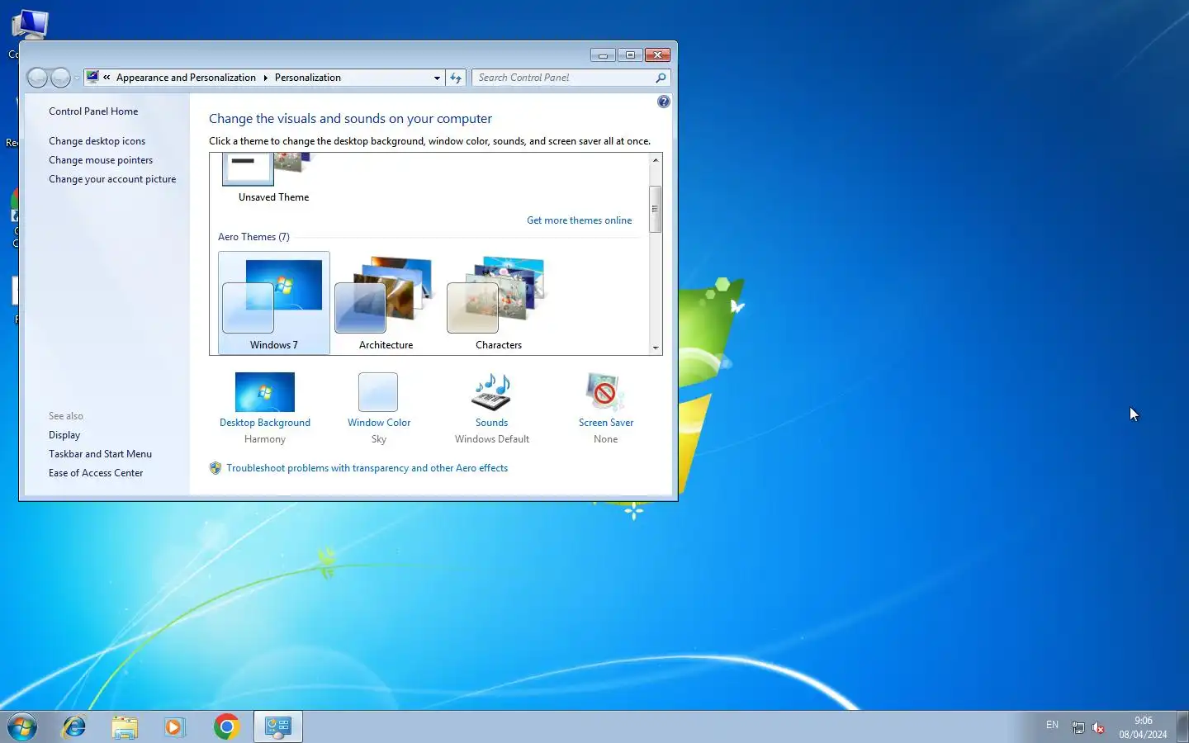Click the Show desktop button
Viewport: 1189px width, 743px height.
tap(1182, 726)
